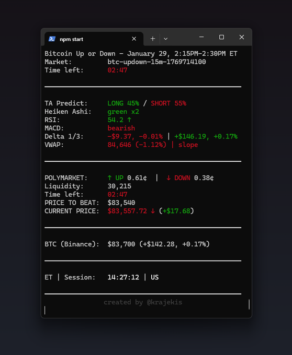Click the US session label
The height and width of the screenshot is (355, 292).
[x=155, y=277]
